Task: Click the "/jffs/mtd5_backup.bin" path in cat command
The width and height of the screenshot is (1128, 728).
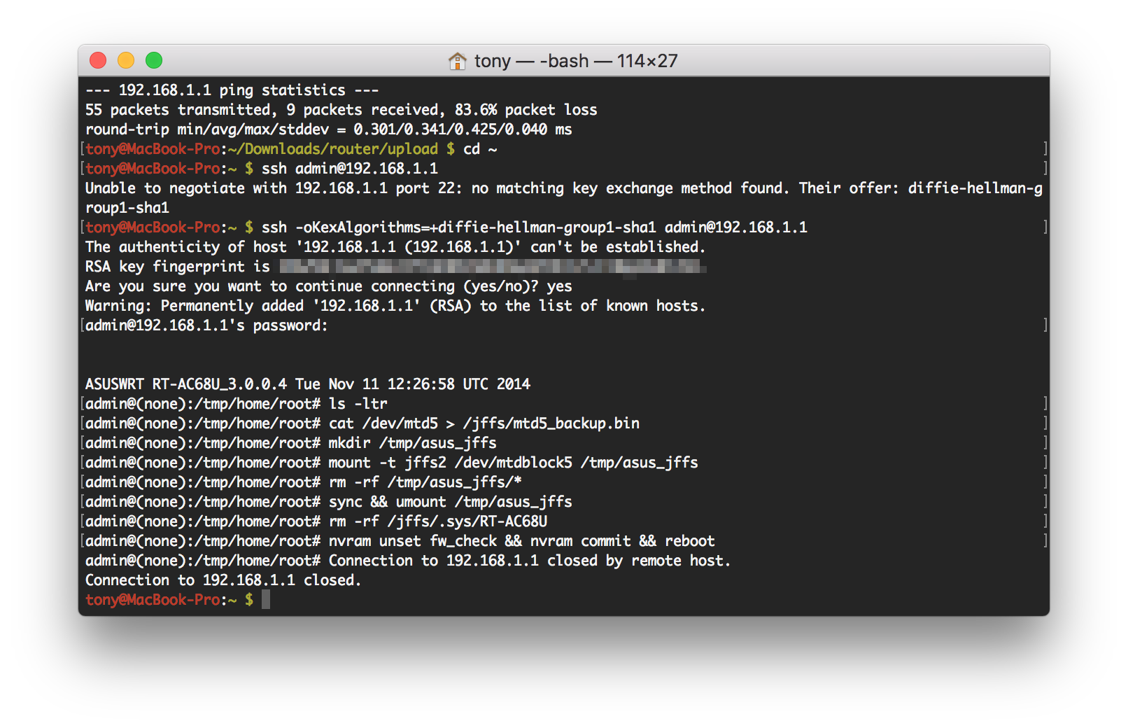Action: [551, 423]
